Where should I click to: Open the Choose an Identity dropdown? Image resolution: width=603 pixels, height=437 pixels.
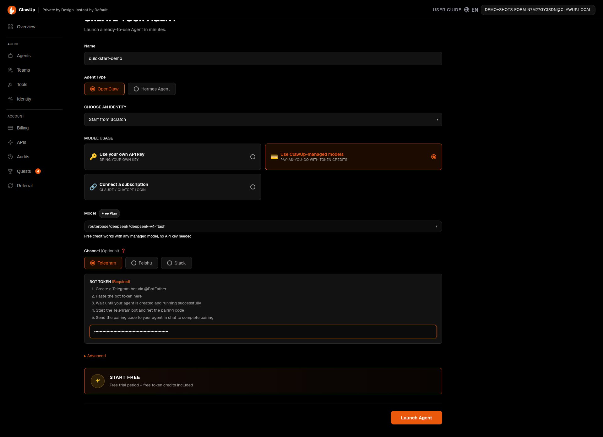coord(263,119)
